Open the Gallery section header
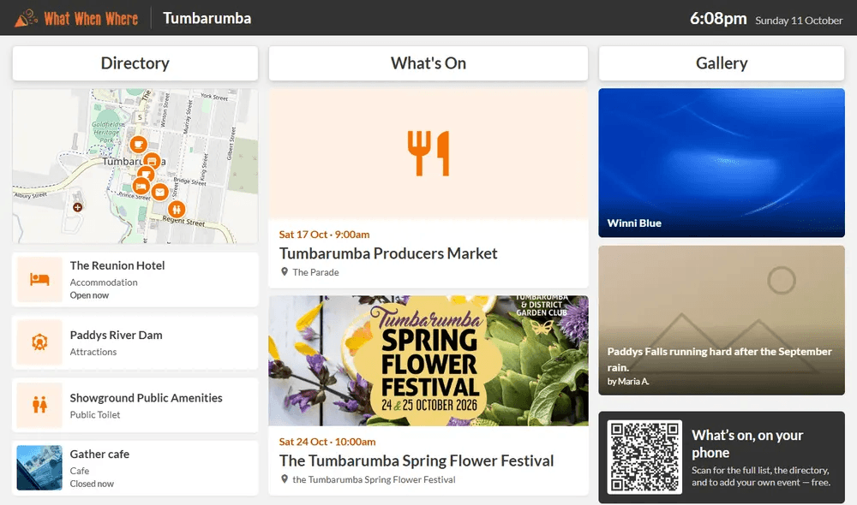This screenshot has width=857, height=505. coord(722,63)
